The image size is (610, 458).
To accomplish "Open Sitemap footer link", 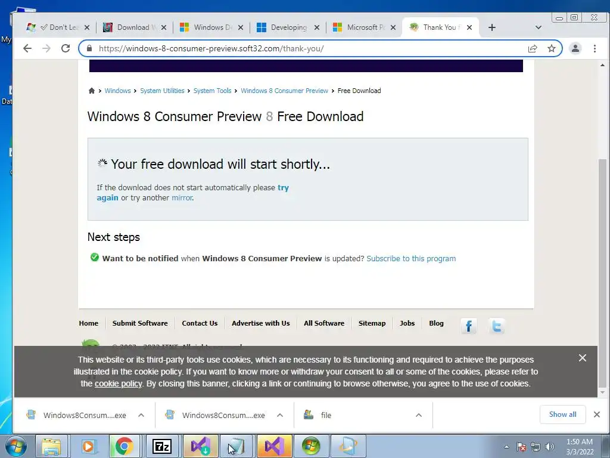I will point(372,323).
